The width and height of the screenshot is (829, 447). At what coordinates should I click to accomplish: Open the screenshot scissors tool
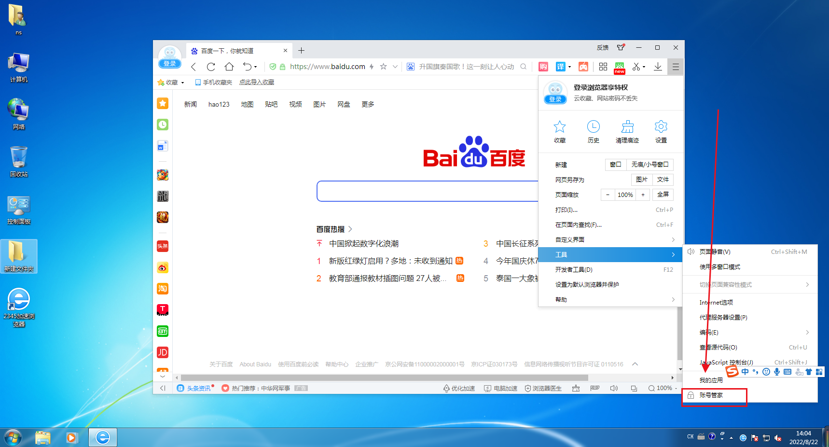pos(636,67)
